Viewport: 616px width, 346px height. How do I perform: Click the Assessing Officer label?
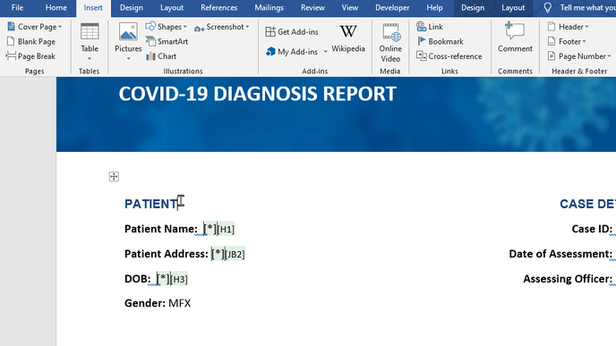568,279
